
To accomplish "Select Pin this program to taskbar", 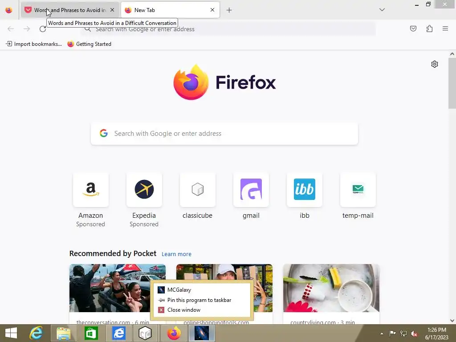I will point(202,300).
